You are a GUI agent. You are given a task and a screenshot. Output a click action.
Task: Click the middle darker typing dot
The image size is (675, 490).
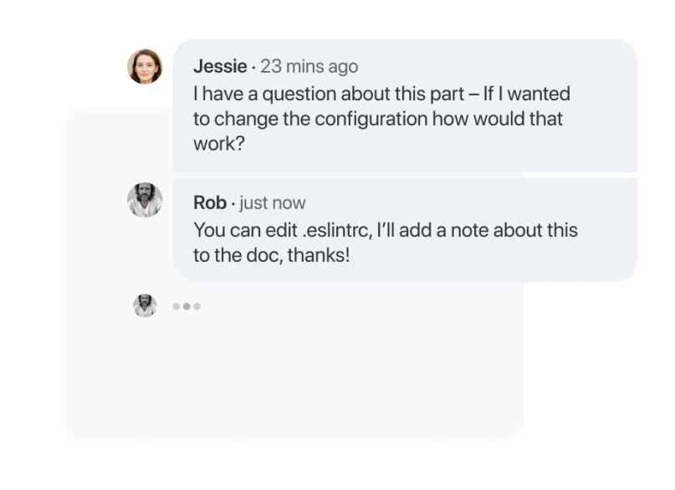(187, 306)
